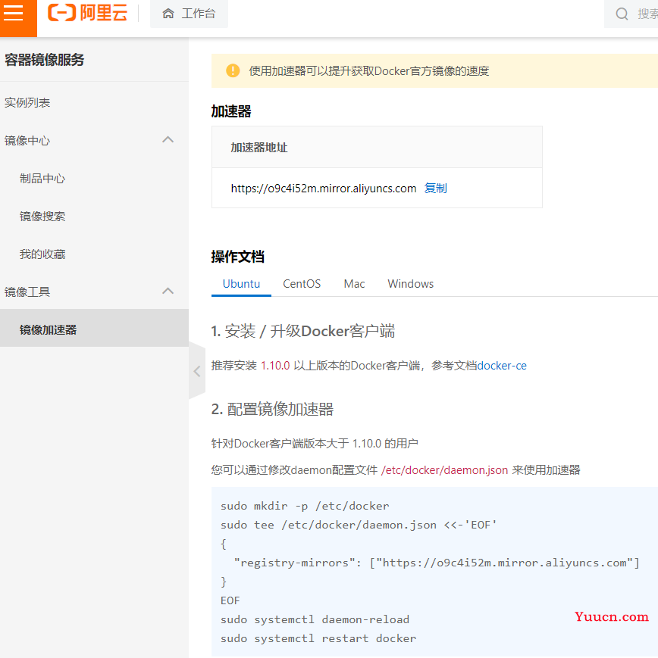The image size is (658, 658).
Task: Click 'sudo systemctl daemon-reload' line
Action: (315, 620)
